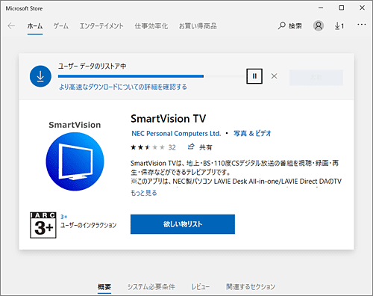Open the three-dot more options menu
The height and width of the screenshot is (296, 373).
tap(362, 25)
